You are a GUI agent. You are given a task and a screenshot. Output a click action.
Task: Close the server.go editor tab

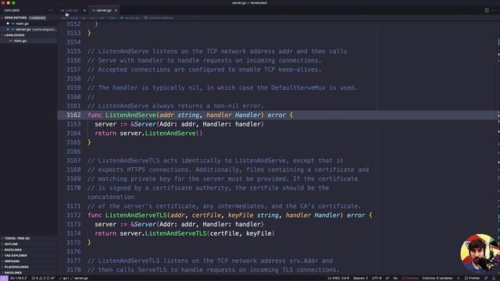coord(116,10)
